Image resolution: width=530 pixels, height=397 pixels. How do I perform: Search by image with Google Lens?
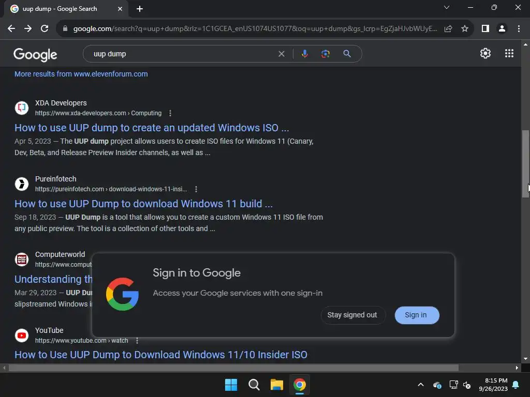[325, 54]
